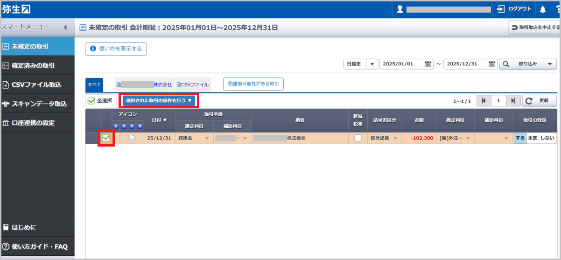Open 使い方ガイド・FAQ link
Viewport: 561px width, 260px height.
[37, 246]
